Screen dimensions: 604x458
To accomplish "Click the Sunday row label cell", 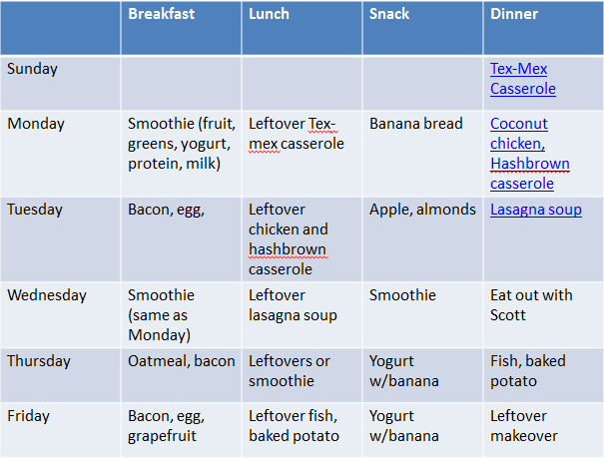I will 60,83.
